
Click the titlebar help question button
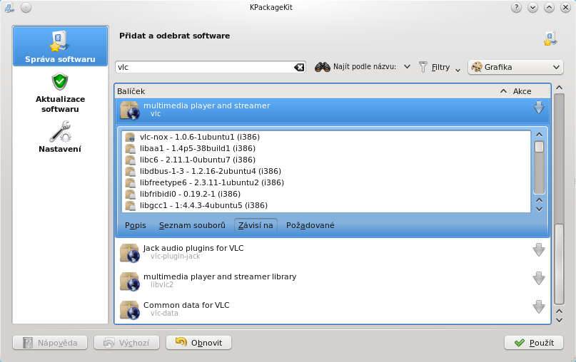coord(516,7)
